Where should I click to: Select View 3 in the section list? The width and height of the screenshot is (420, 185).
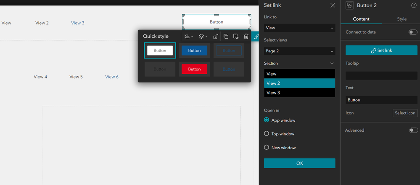pos(299,93)
